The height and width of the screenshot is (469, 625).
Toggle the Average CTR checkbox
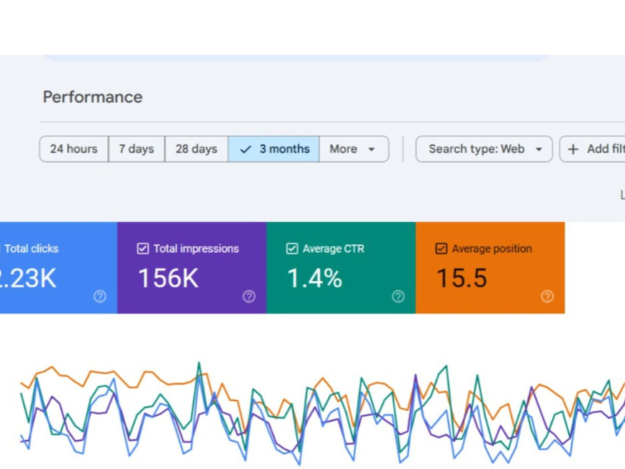click(x=292, y=248)
